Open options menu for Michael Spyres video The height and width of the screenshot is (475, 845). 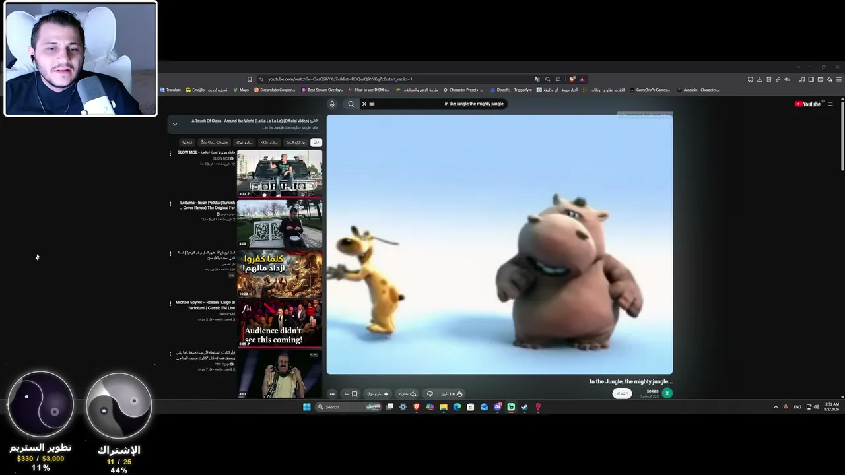170,303
